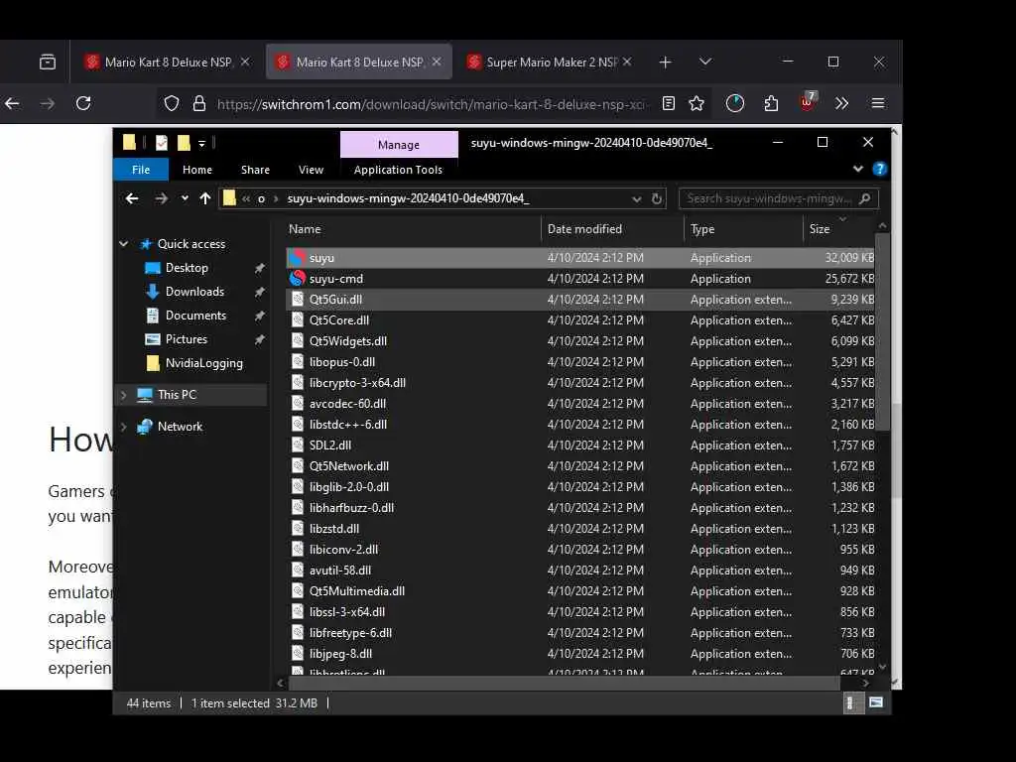The width and height of the screenshot is (1016, 762).
Task: Open a new browser tab
Action: (x=665, y=63)
